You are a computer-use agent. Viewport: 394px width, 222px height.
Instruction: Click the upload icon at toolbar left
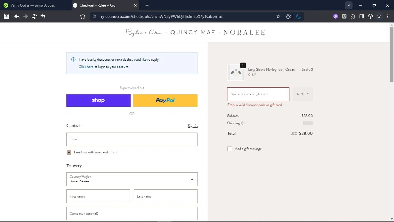coord(7,17)
